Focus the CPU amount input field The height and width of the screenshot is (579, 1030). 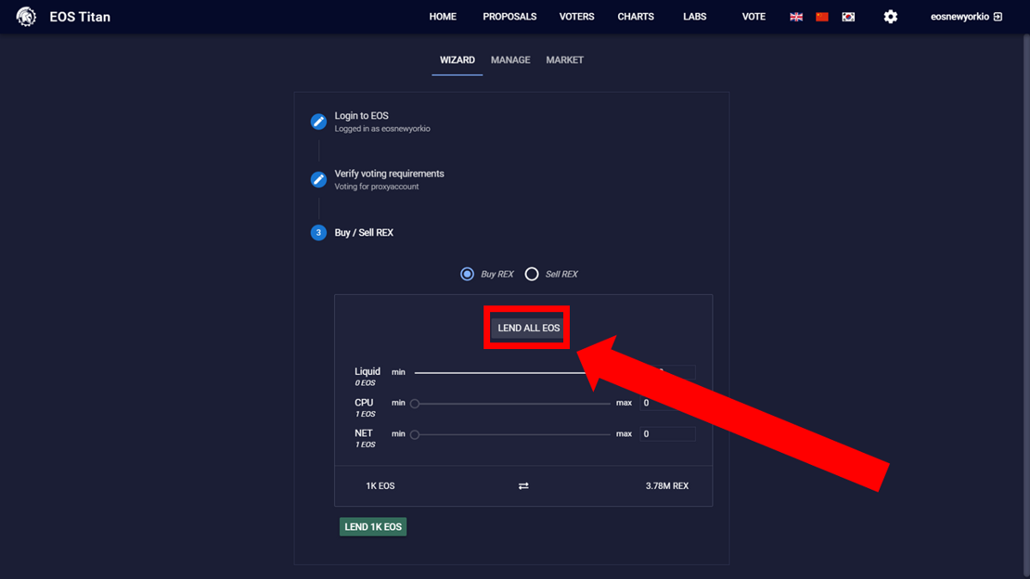(668, 403)
